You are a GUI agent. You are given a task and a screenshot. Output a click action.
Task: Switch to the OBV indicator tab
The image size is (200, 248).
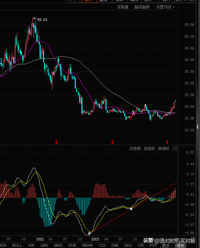pyautogui.click(x=44, y=245)
